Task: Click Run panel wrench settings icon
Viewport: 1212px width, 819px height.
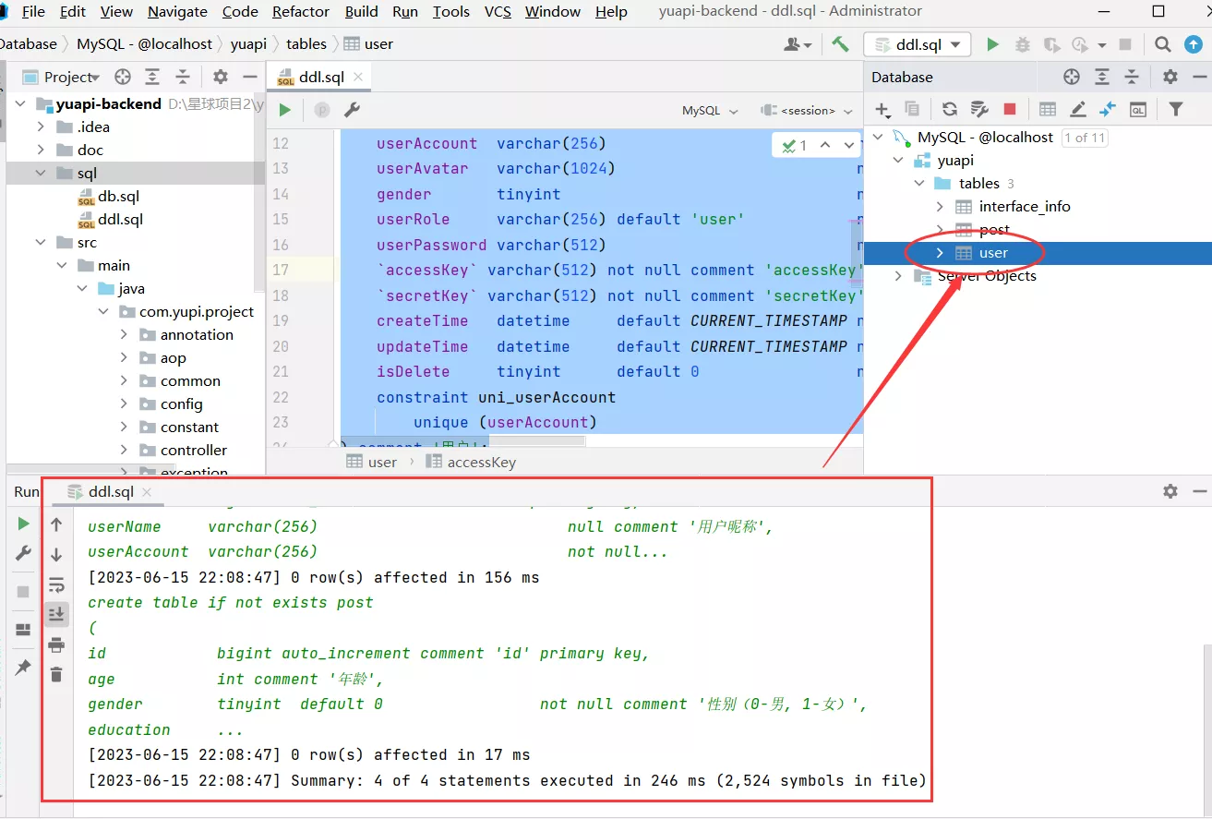Action: pos(23,553)
